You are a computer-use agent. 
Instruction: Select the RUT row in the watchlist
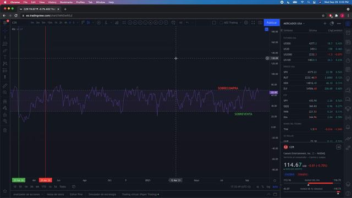[x=313, y=78]
